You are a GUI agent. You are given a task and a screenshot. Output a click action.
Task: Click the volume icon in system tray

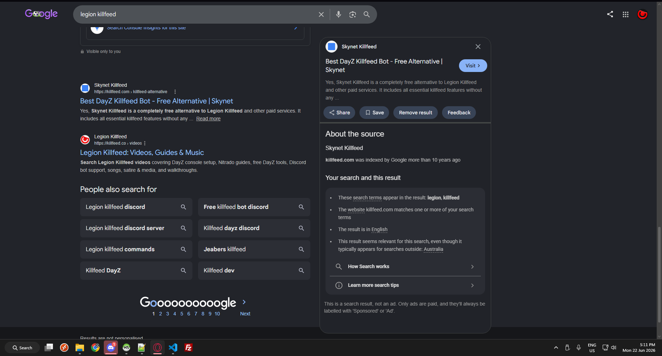[x=614, y=348]
